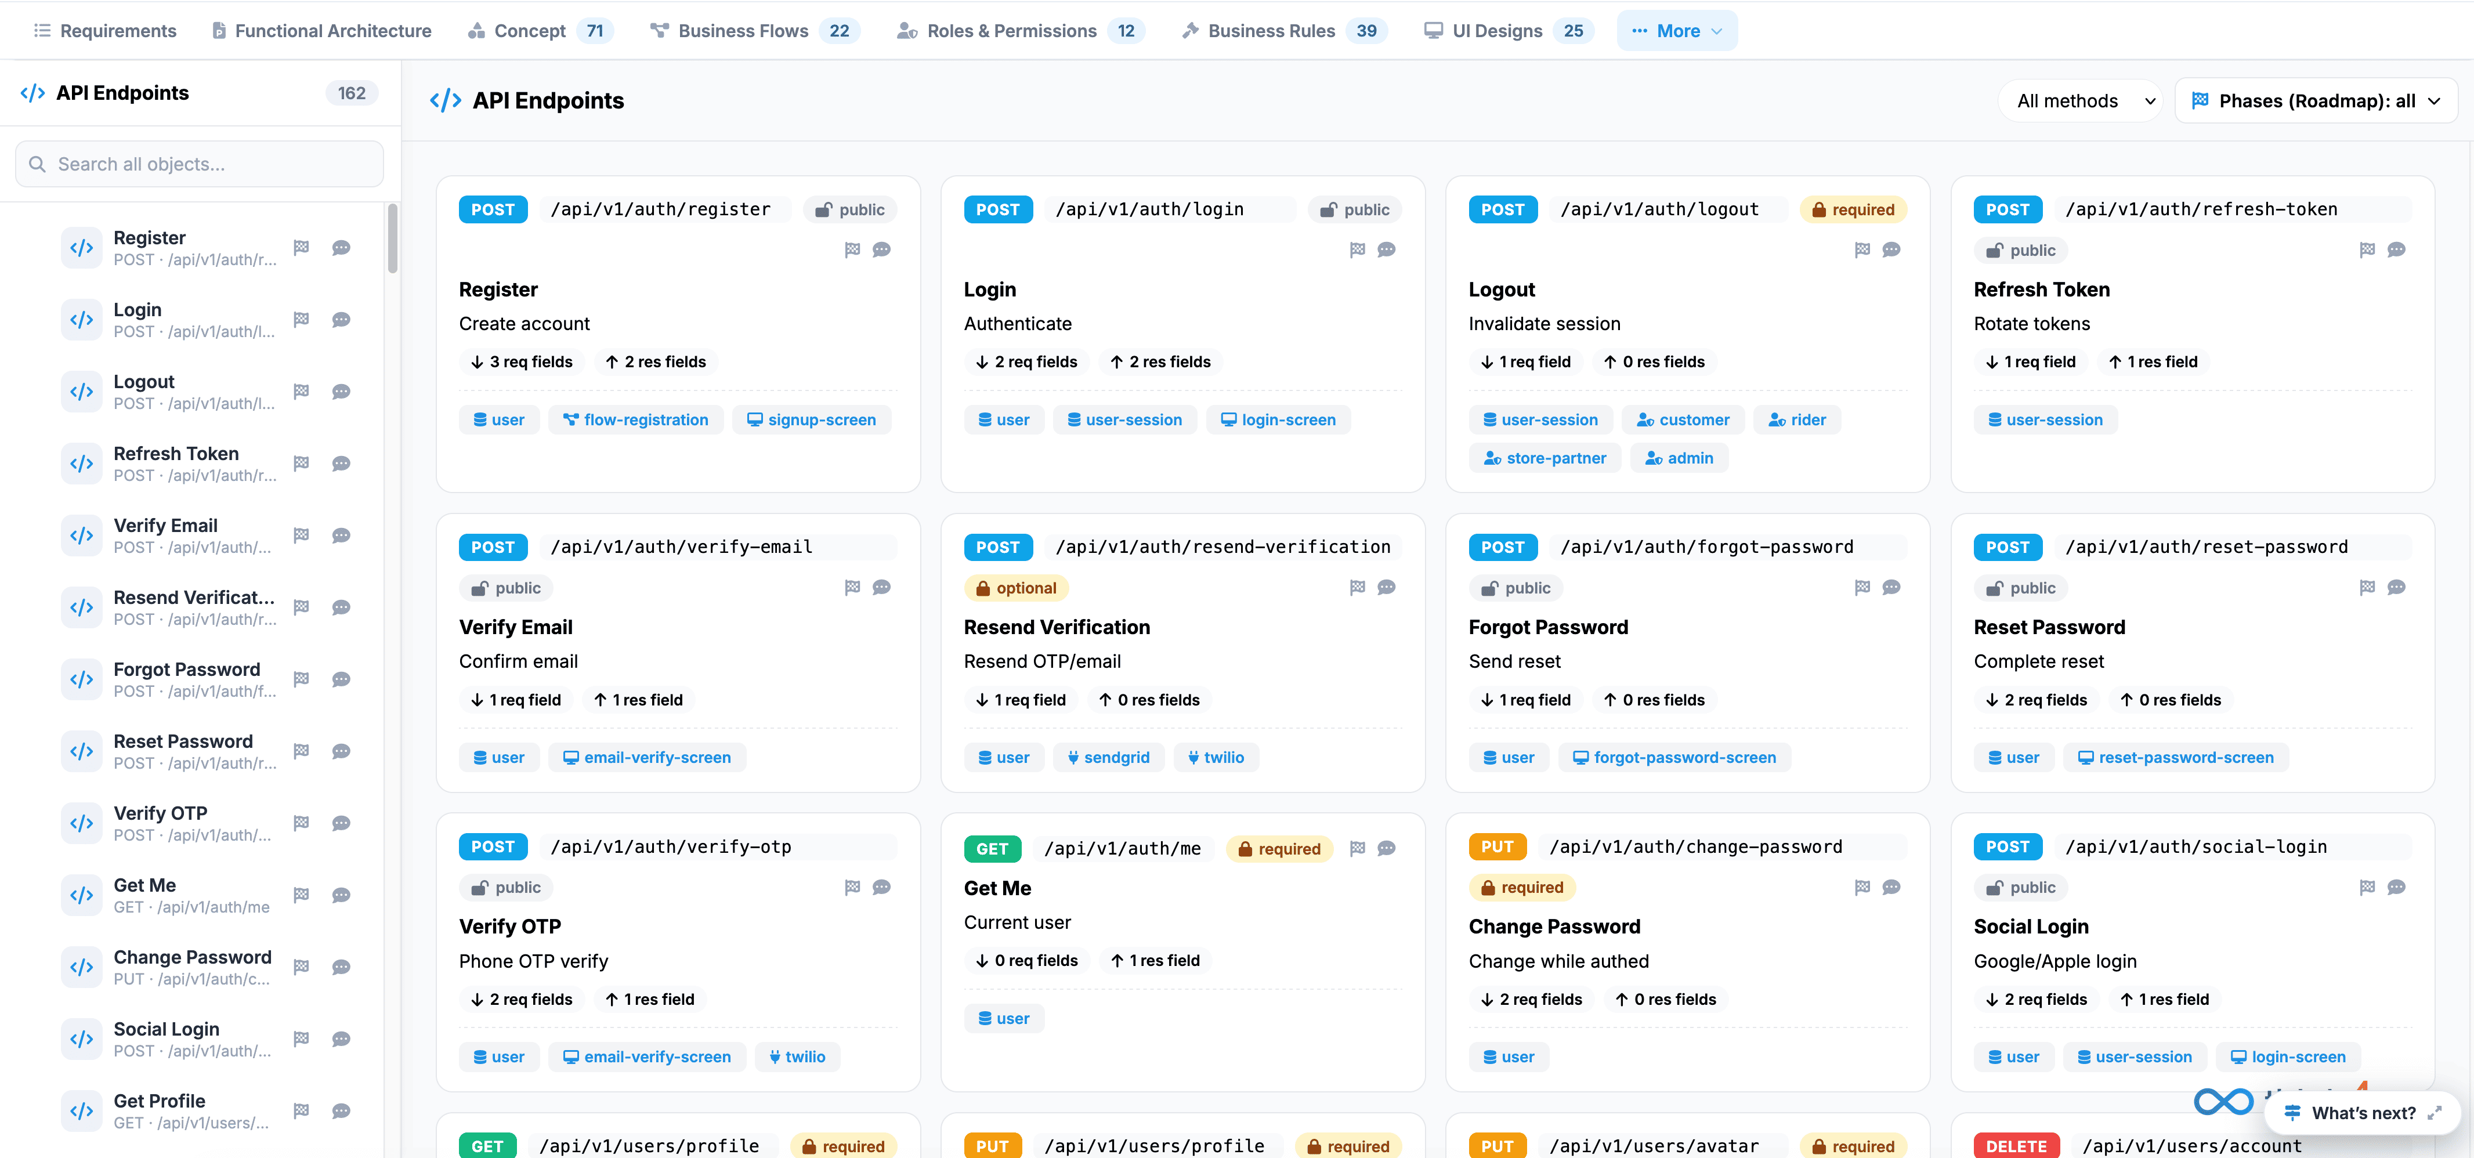Select Resend Verification sidebar entry
The height and width of the screenshot is (1158, 2474).
click(194, 607)
